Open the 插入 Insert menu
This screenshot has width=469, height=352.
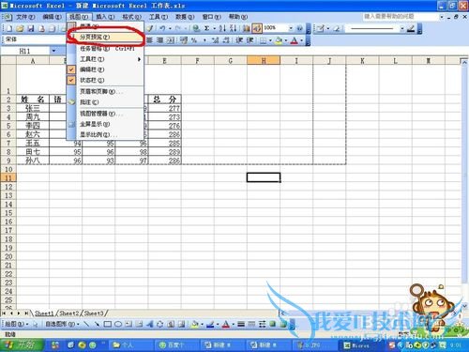[105, 17]
